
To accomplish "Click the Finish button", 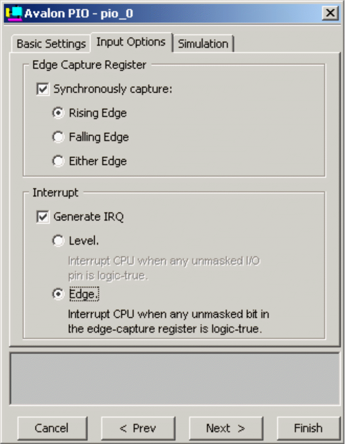I will click(308, 428).
